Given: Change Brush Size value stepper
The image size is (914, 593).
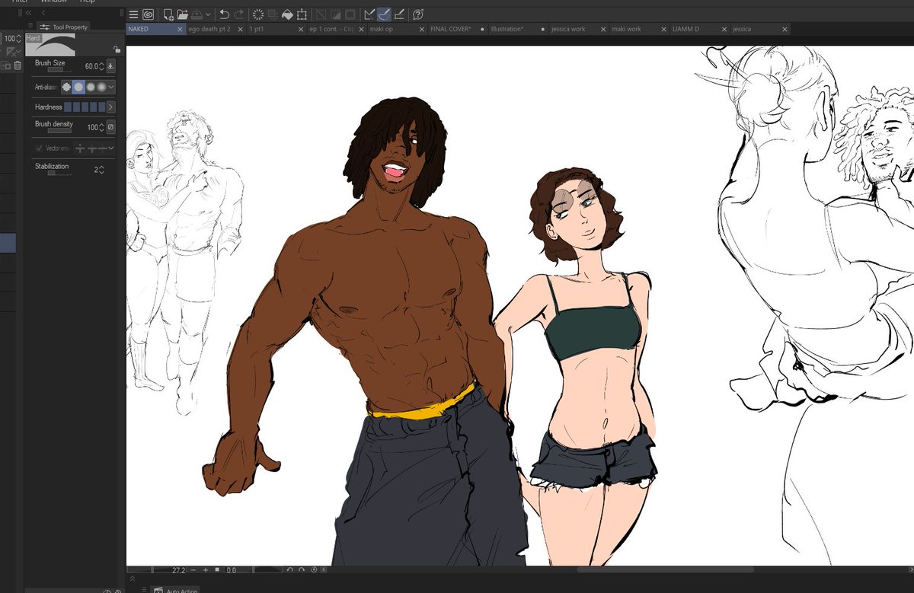Looking at the screenshot, I should click(102, 66).
